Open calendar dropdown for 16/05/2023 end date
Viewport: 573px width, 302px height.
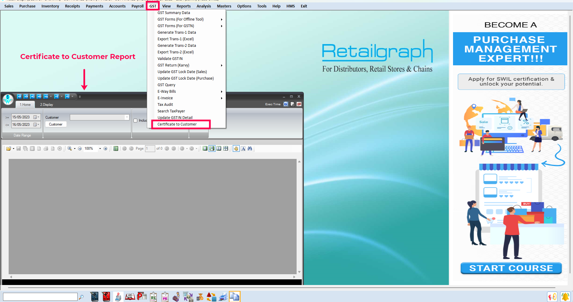click(x=37, y=125)
